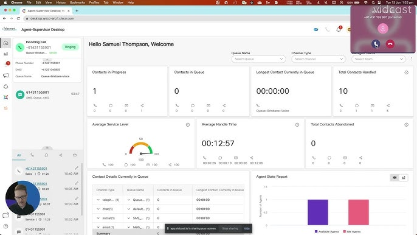Screen dimensions: 417x235
Task: Open the megaphone campaign sidebar icon
Action: coord(6,75)
